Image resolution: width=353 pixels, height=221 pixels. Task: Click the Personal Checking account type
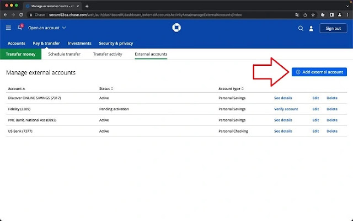(x=233, y=131)
